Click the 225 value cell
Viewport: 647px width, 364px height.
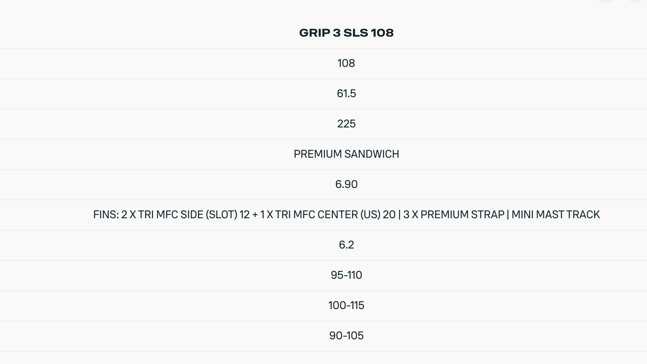346,124
